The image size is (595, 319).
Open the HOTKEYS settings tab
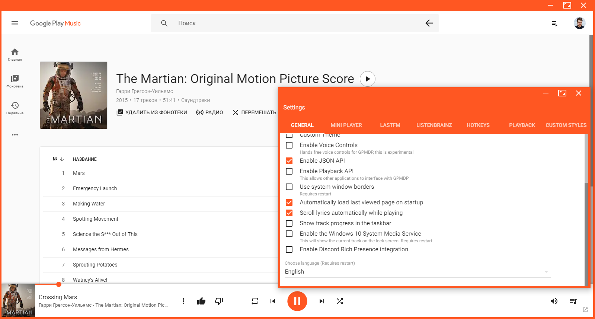[478, 125]
